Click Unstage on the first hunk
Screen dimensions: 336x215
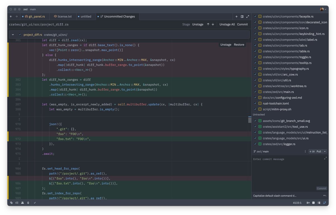(226, 45)
